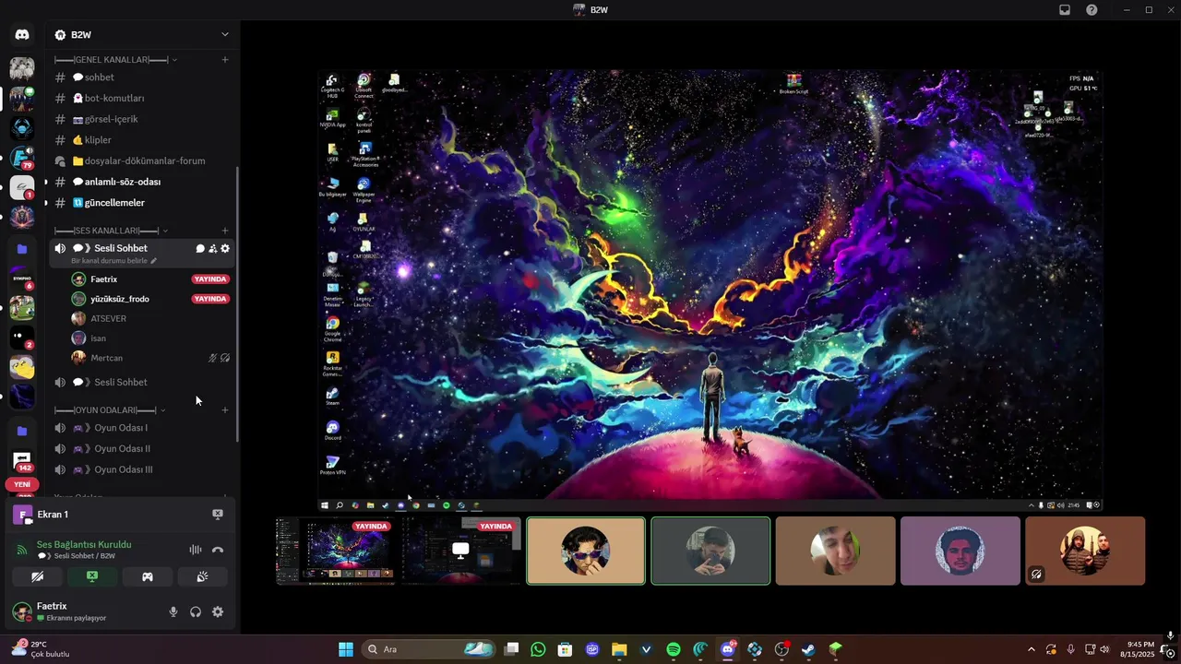Open WhatsApp from taskbar
Image resolution: width=1181 pixels, height=664 pixels.
coord(538,649)
